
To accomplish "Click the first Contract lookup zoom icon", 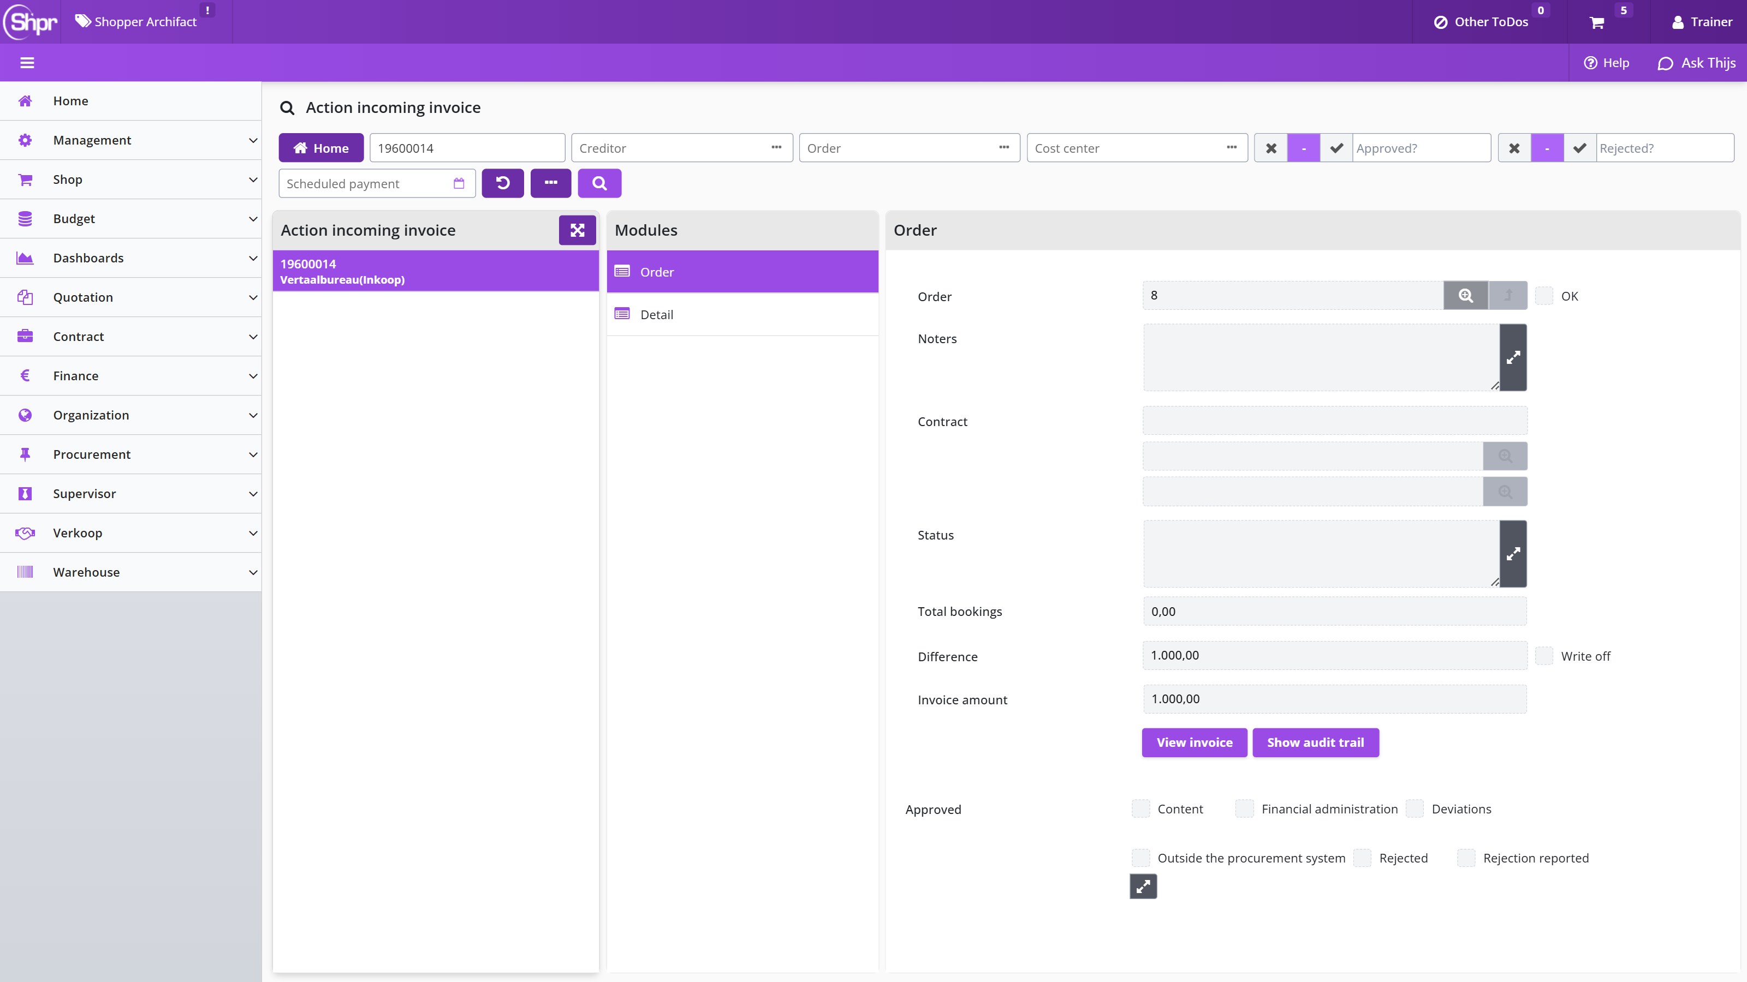I will (x=1505, y=456).
